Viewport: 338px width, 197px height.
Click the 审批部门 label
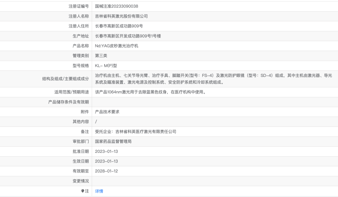(x=81, y=142)
